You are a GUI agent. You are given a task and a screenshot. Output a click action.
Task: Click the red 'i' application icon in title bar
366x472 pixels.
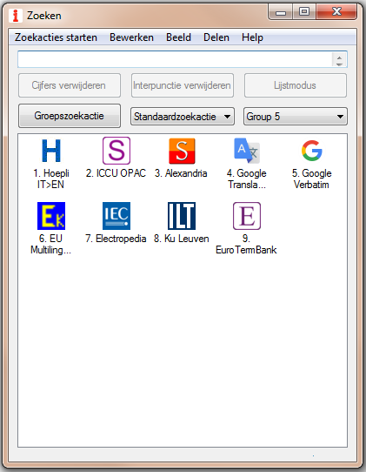pos(16,16)
